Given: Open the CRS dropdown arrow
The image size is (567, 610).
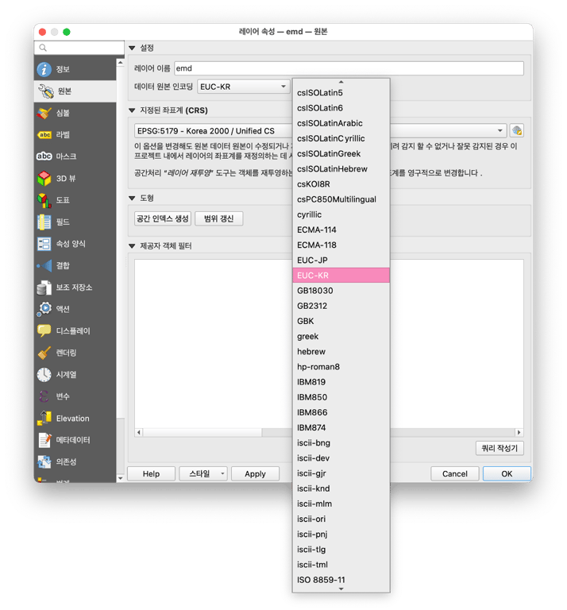Looking at the screenshot, I should (499, 131).
